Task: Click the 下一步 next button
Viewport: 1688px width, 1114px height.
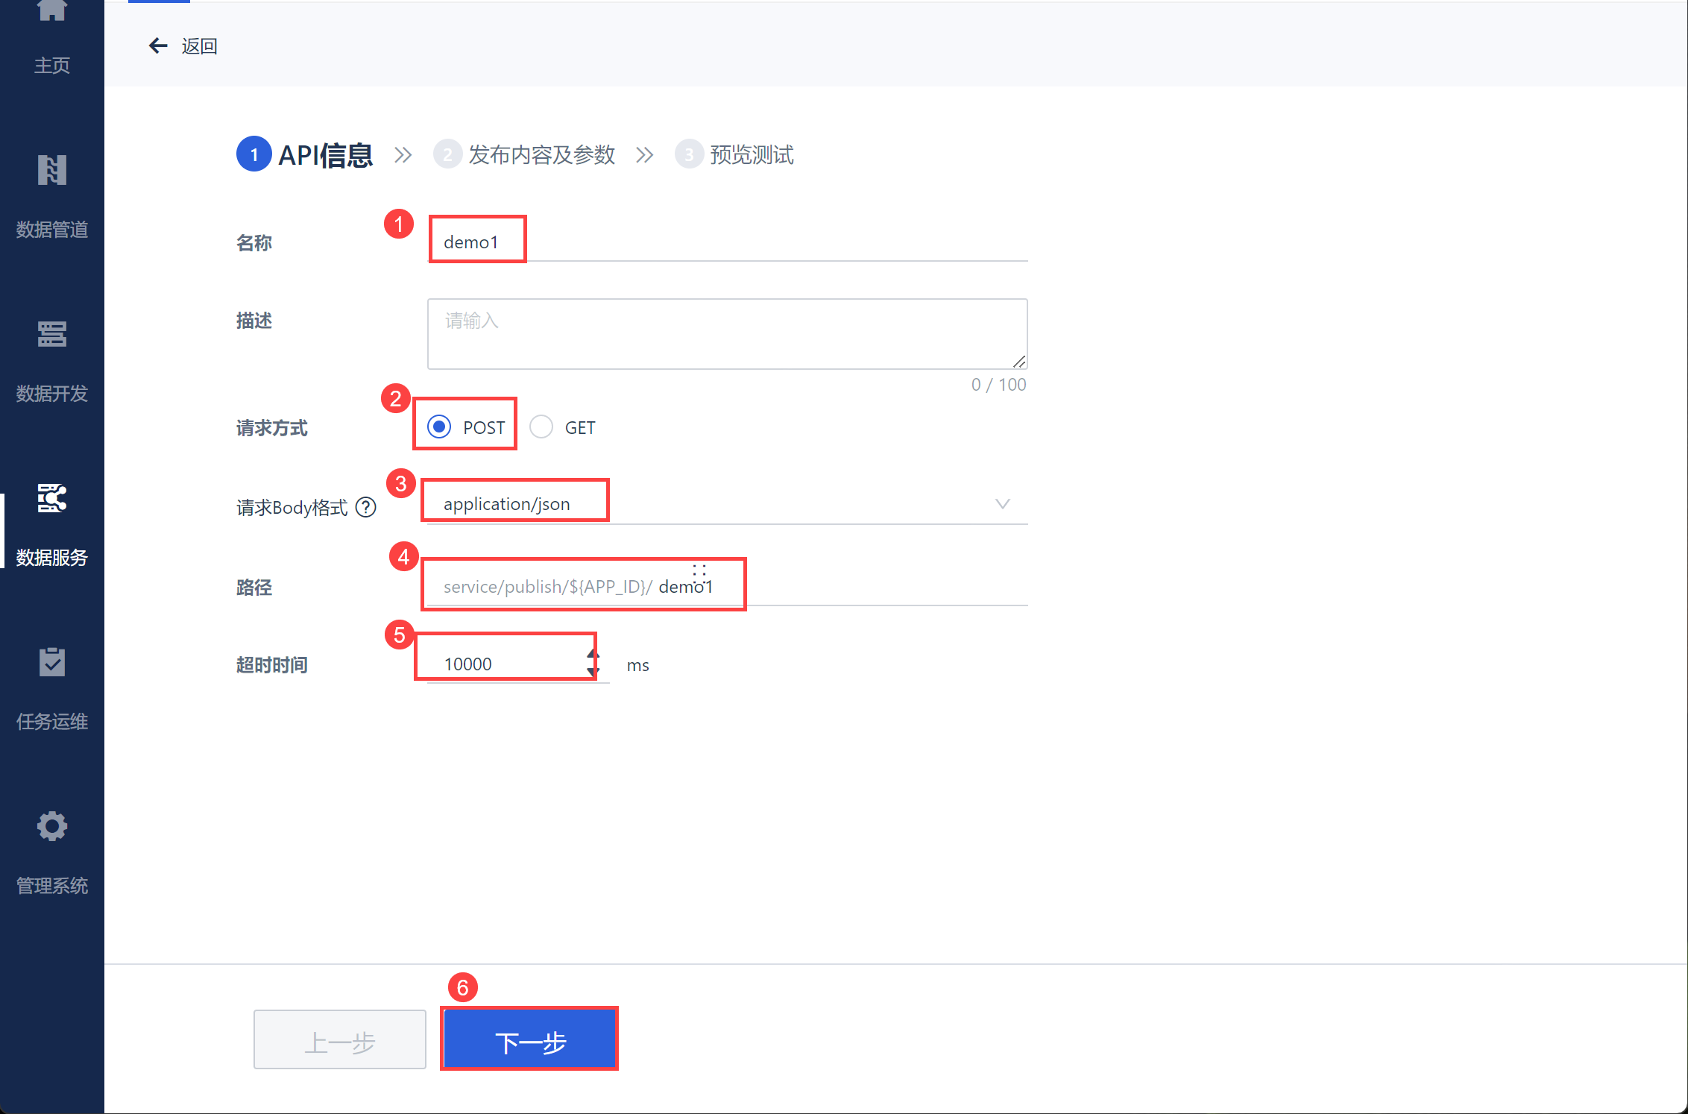Action: point(529,1040)
